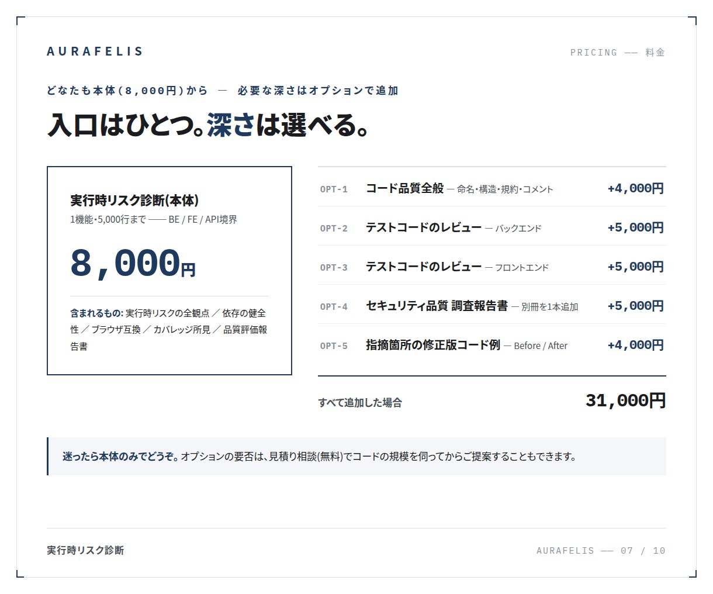Viewport: 713px width, 594px height.
Task: Click the OPT-1 price +4,000円
Action: coord(635,188)
